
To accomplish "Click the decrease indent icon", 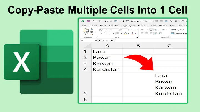I will click(156, 34).
